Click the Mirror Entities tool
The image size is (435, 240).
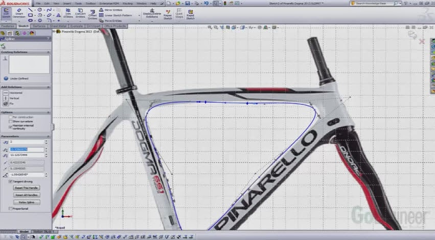[x=111, y=10]
